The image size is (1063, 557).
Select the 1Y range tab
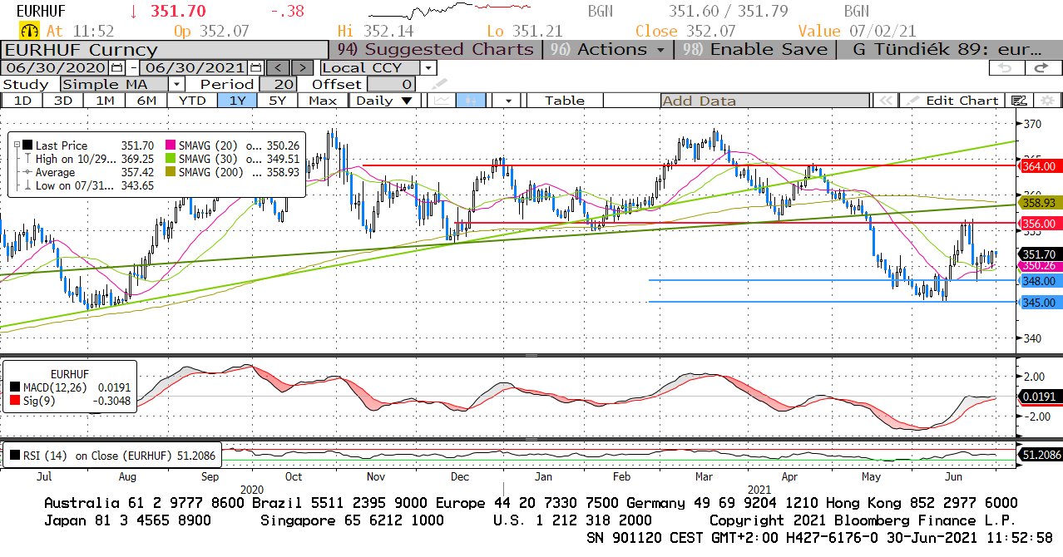click(236, 101)
